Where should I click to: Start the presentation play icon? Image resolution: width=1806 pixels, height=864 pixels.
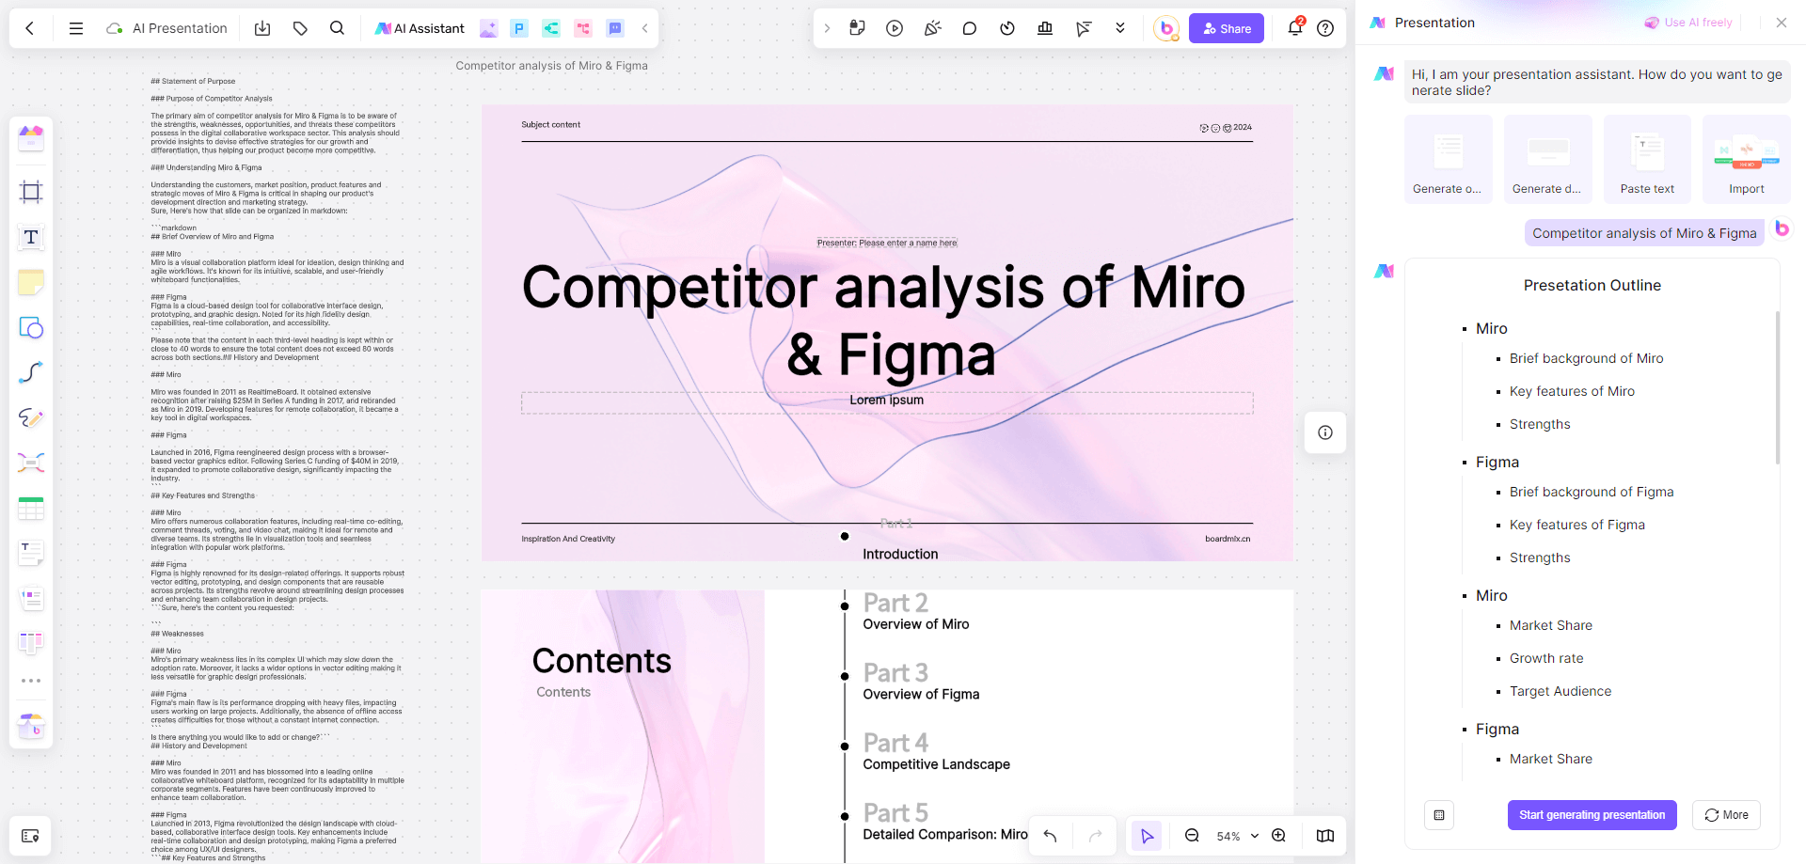pos(895,28)
